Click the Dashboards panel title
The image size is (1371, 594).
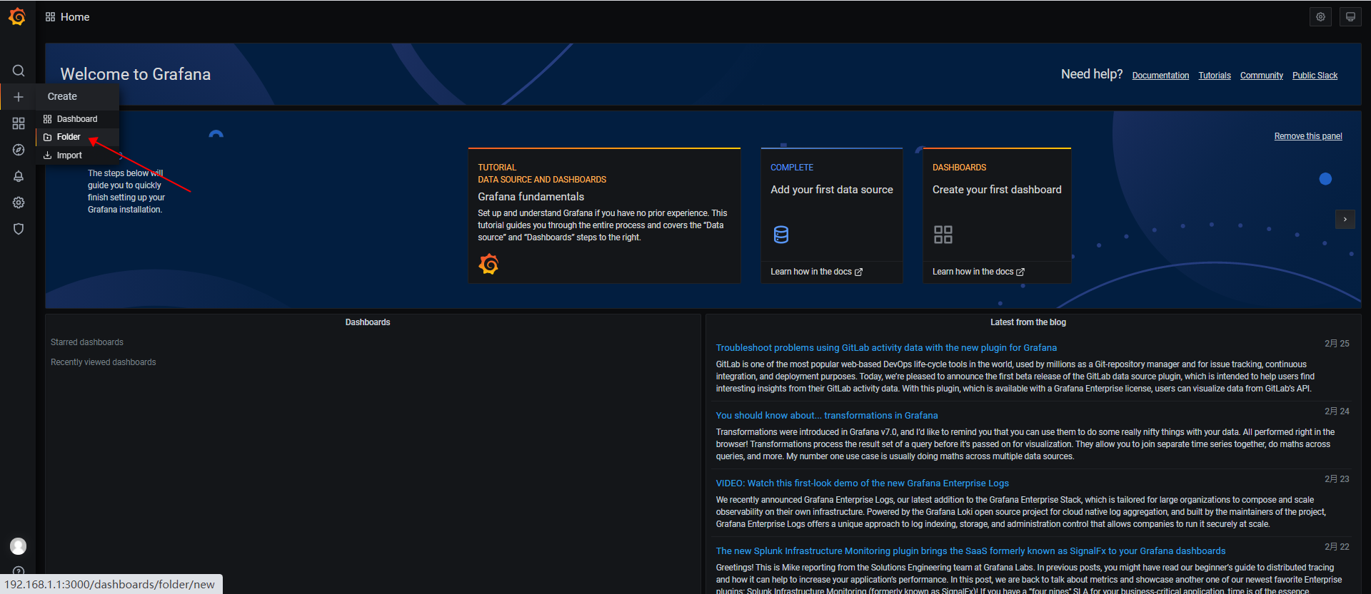pyautogui.click(x=368, y=322)
